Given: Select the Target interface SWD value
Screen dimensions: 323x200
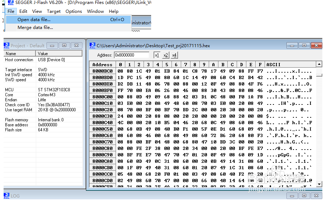Looking at the screenshot, I should pos(43,70).
